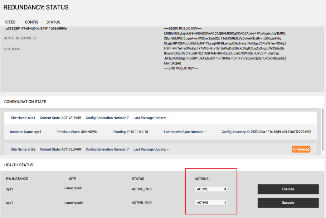Click inside the public key text block
Screen dimensions: 326x218
(225, 48)
